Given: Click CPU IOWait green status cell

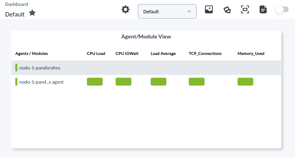Looking at the screenshot, I should coord(124,82).
